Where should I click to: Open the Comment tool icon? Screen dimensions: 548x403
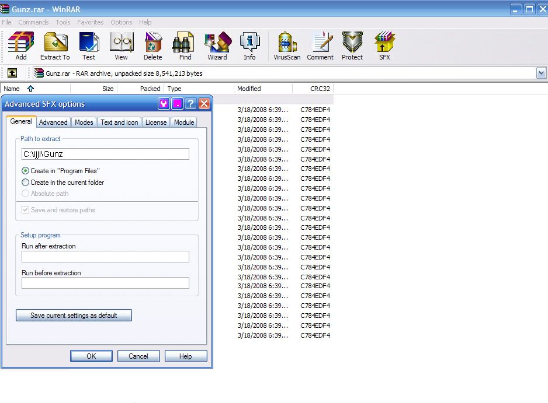320,46
